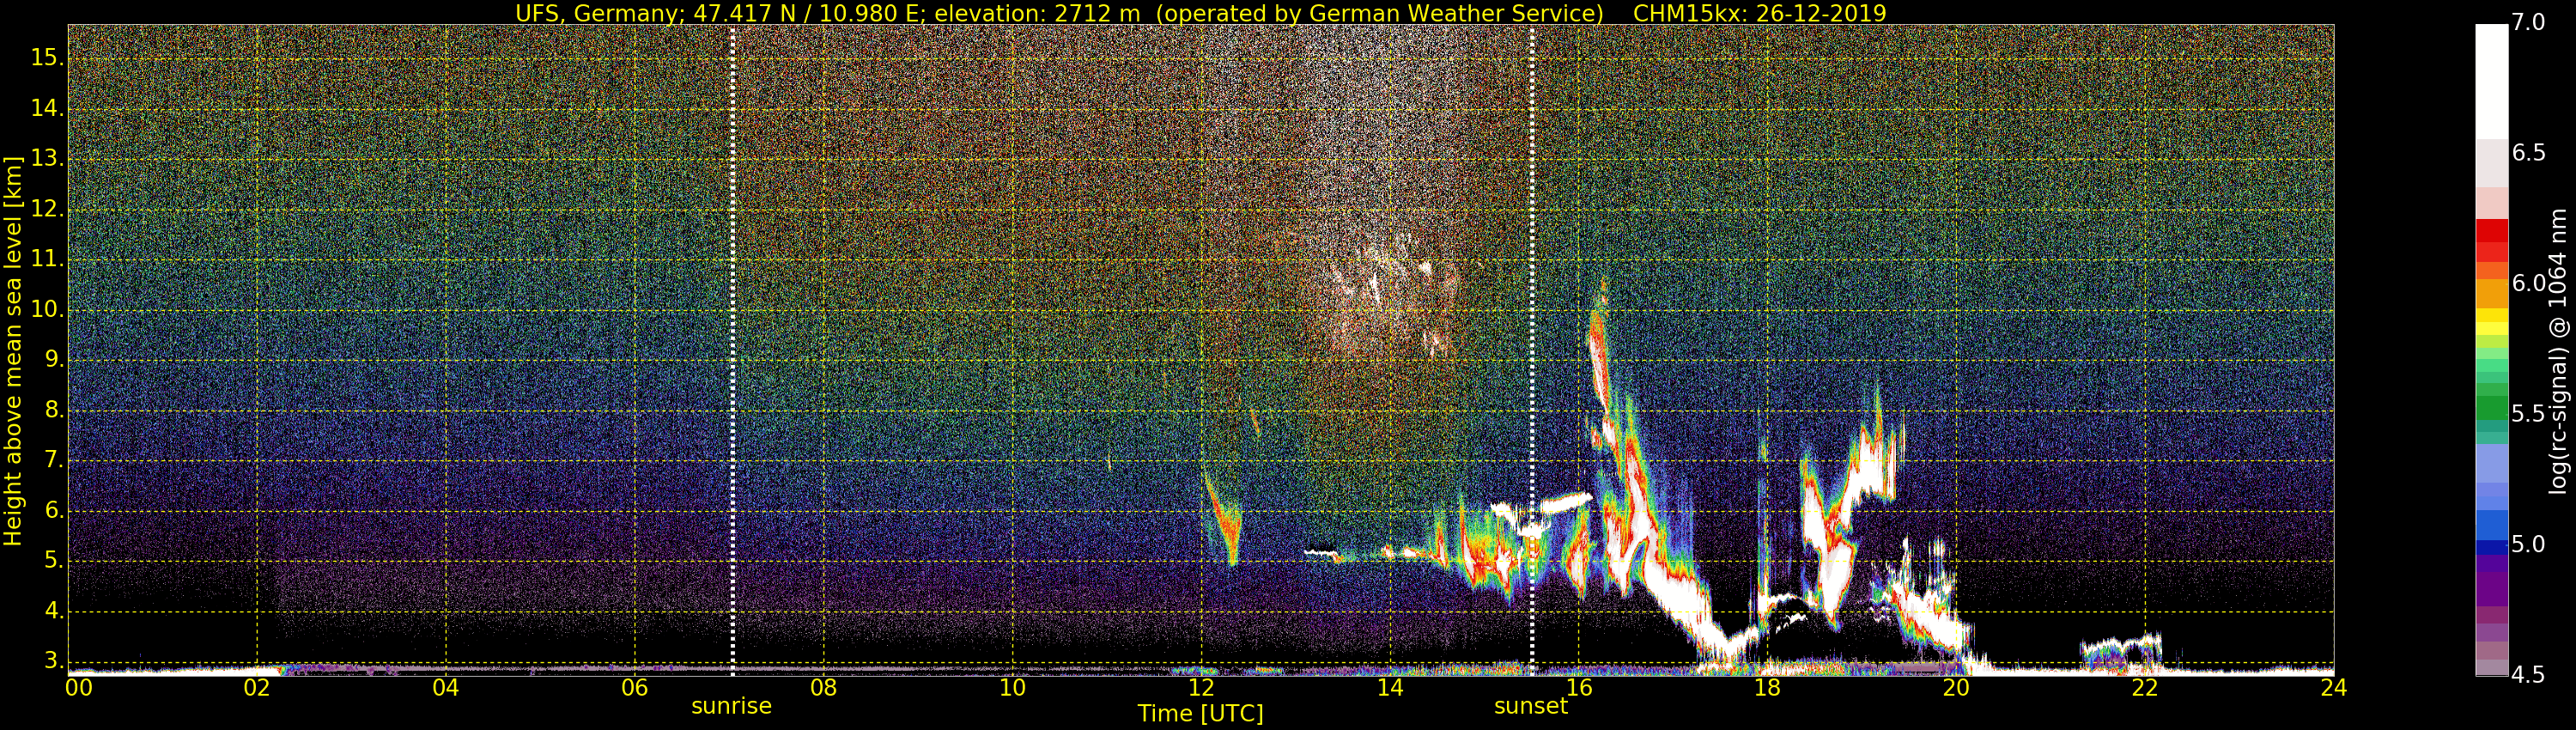
Task: Click the 'Time [UTC]' axis label
Action: pos(1200,714)
